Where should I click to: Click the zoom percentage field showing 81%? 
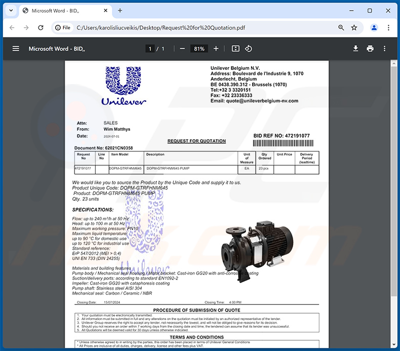[199, 49]
